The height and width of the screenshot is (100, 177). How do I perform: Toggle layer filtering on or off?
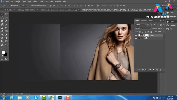pos(164,24)
